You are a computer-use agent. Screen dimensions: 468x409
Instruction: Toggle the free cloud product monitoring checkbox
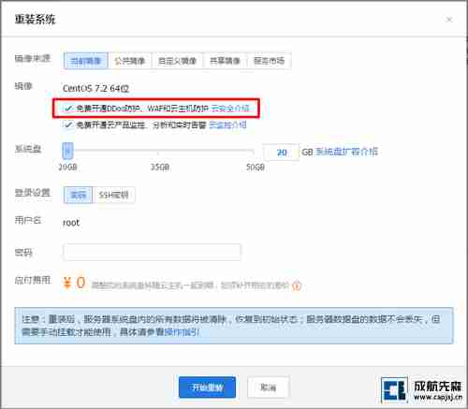68,125
